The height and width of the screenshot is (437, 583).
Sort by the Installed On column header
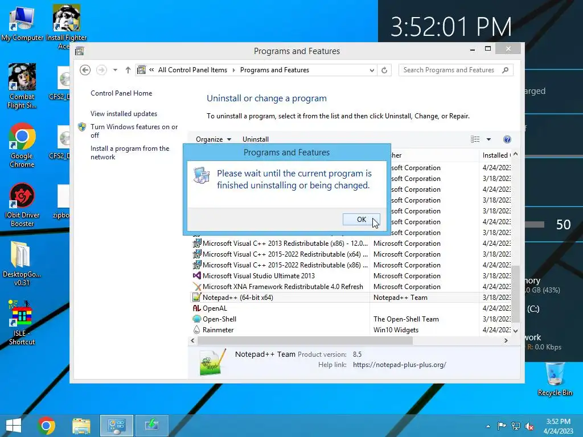tap(496, 155)
